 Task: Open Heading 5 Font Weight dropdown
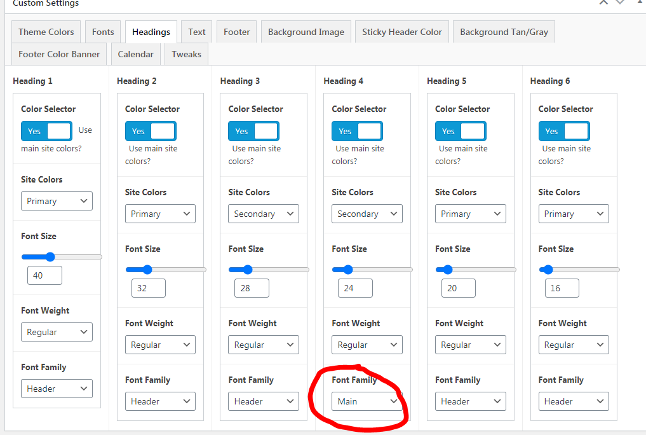[470, 345]
